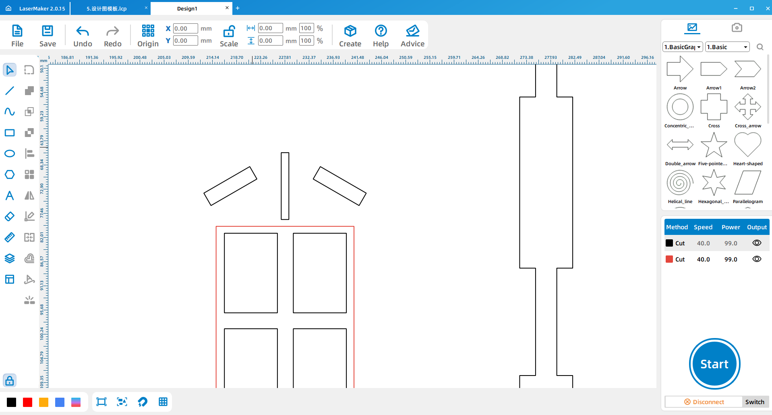
Task: Close the 5.设计图模板.lcp tab
Action: point(146,8)
